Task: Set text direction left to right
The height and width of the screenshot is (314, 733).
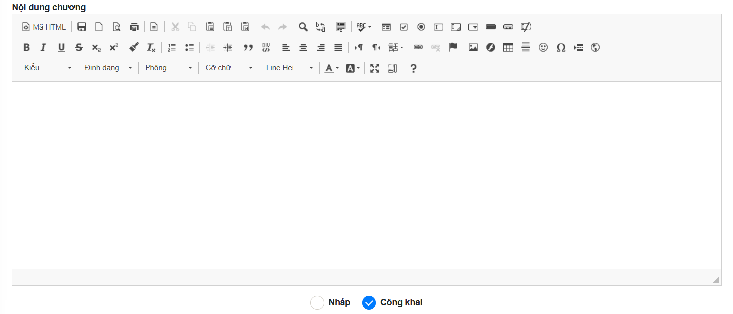Action: 359,47
